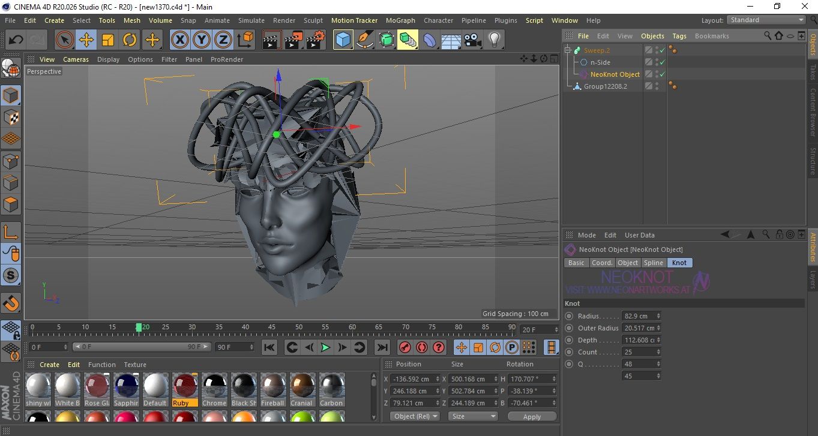The width and height of the screenshot is (818, 436).
Task: Open the Layout Standard dropdown
Action: click(x=766, y=20)
